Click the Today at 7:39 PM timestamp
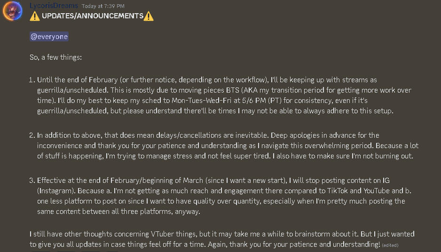 pos(103,6)
